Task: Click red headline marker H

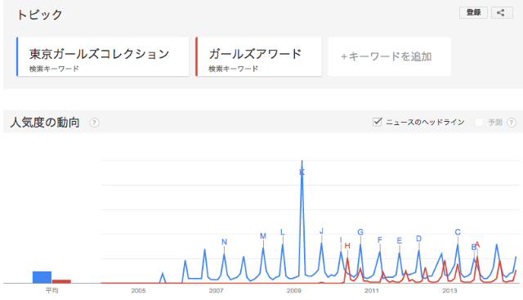Action: pos(347,246)
